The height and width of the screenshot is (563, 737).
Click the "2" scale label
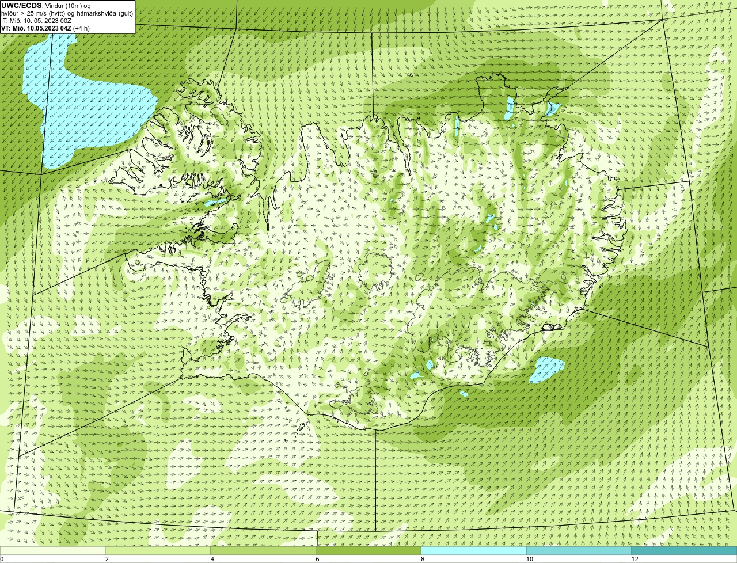point(107,559)
